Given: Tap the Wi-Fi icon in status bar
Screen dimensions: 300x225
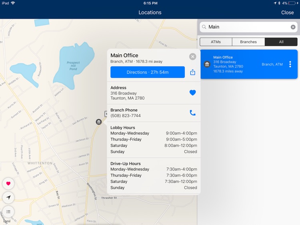Looking at the screenshot, I should (x=13, y=3).
